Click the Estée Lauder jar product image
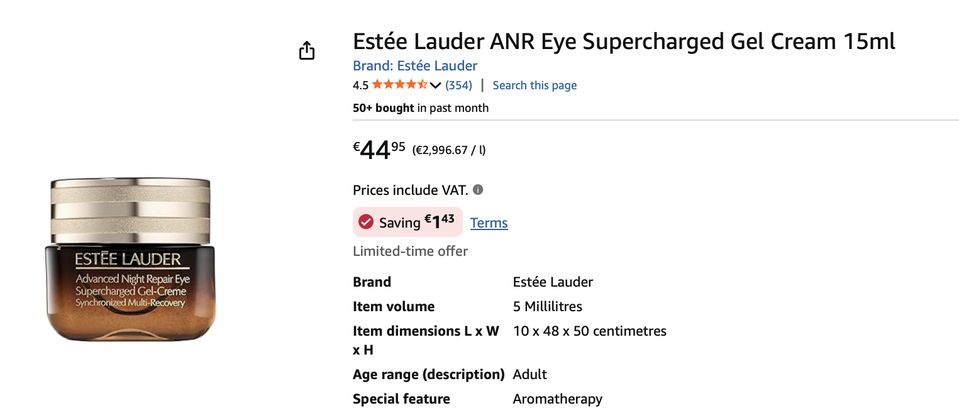This screenshot has height=408, width=959. pos(130,261)
